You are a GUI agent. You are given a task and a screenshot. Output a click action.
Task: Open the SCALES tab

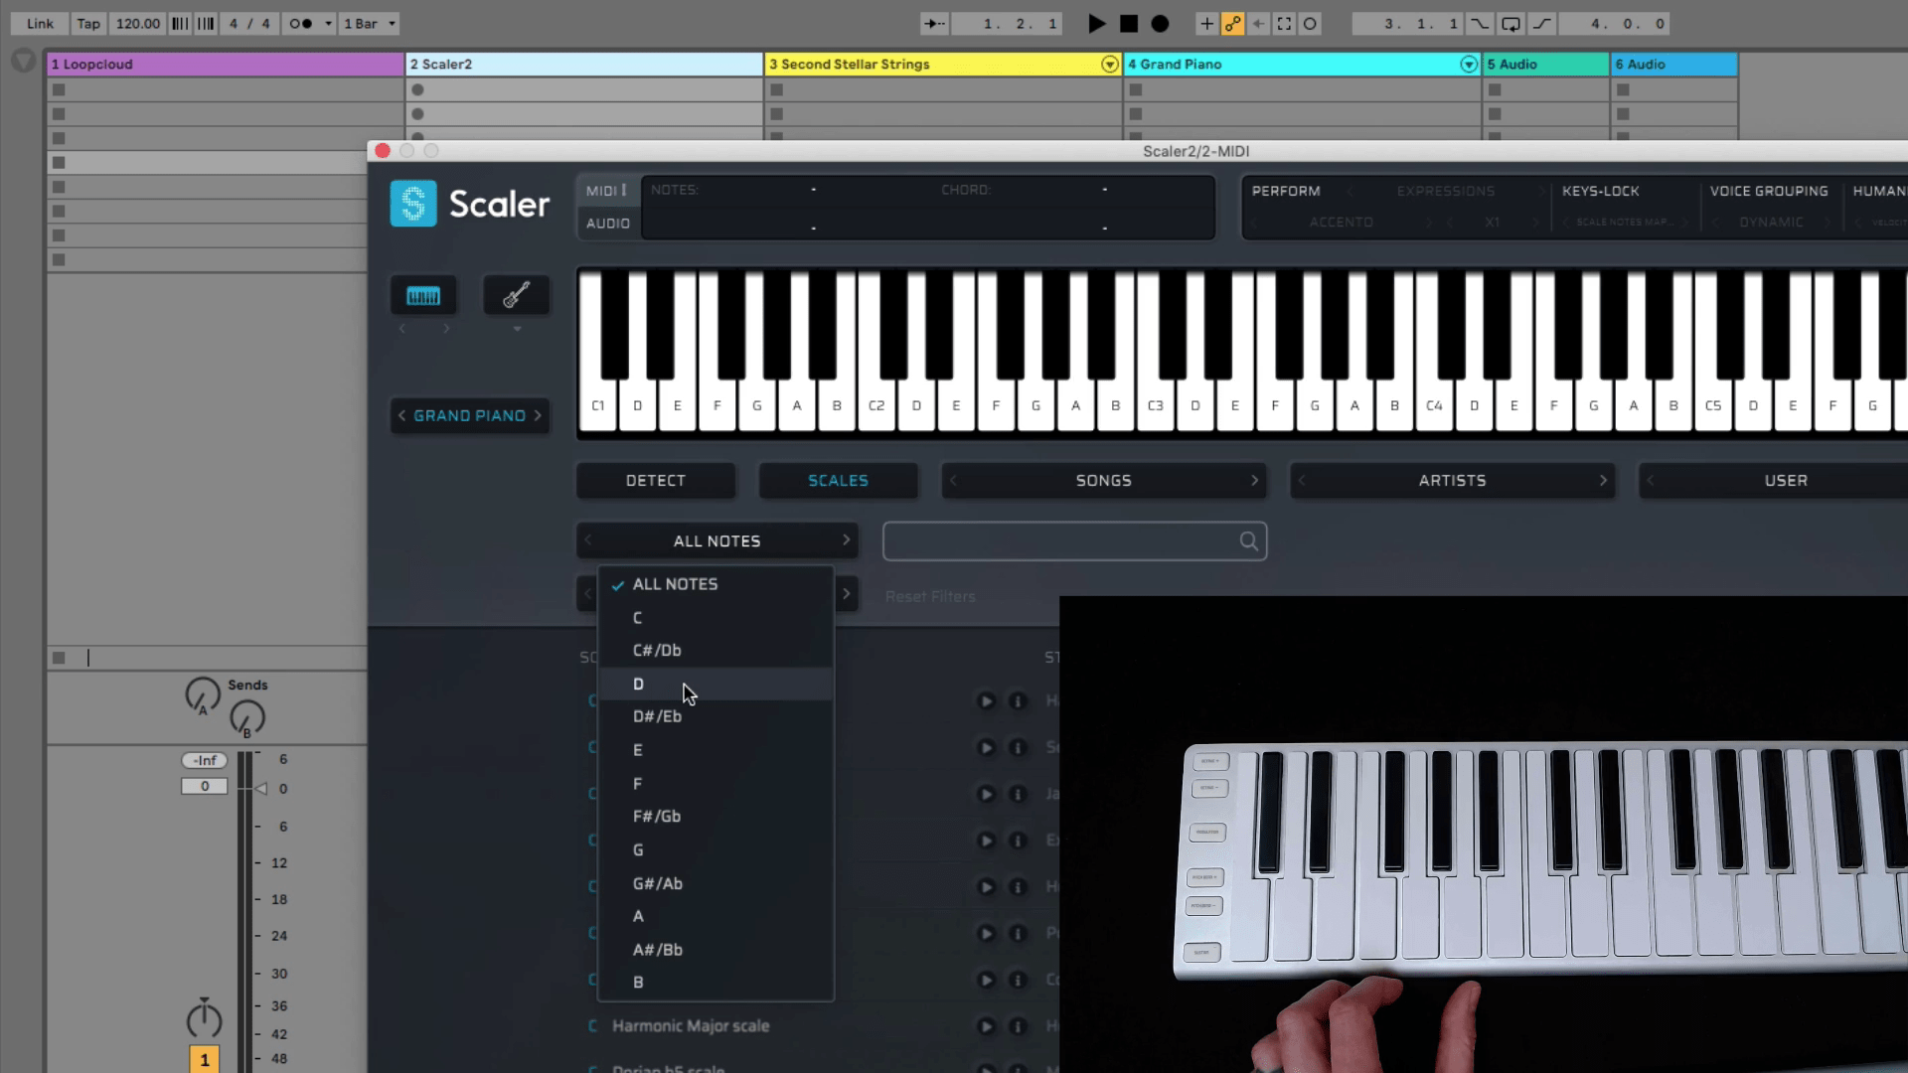point(838,481)
